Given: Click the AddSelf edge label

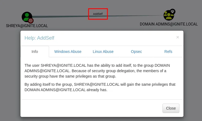Looking at the screenshot, I should [x=98, y=14].
